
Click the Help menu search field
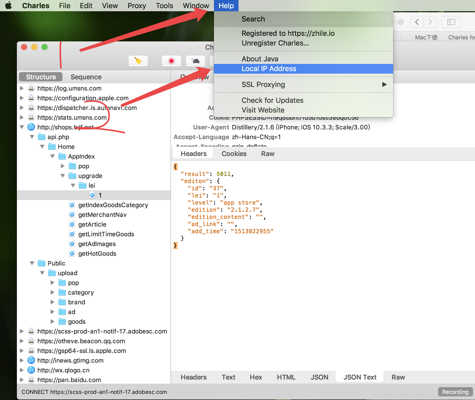point(330,19)
